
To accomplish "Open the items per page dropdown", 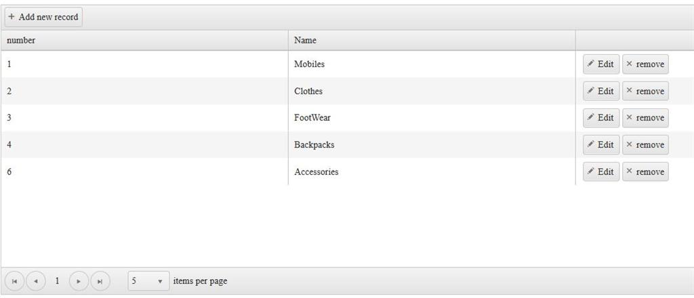I will pos(149,281).
